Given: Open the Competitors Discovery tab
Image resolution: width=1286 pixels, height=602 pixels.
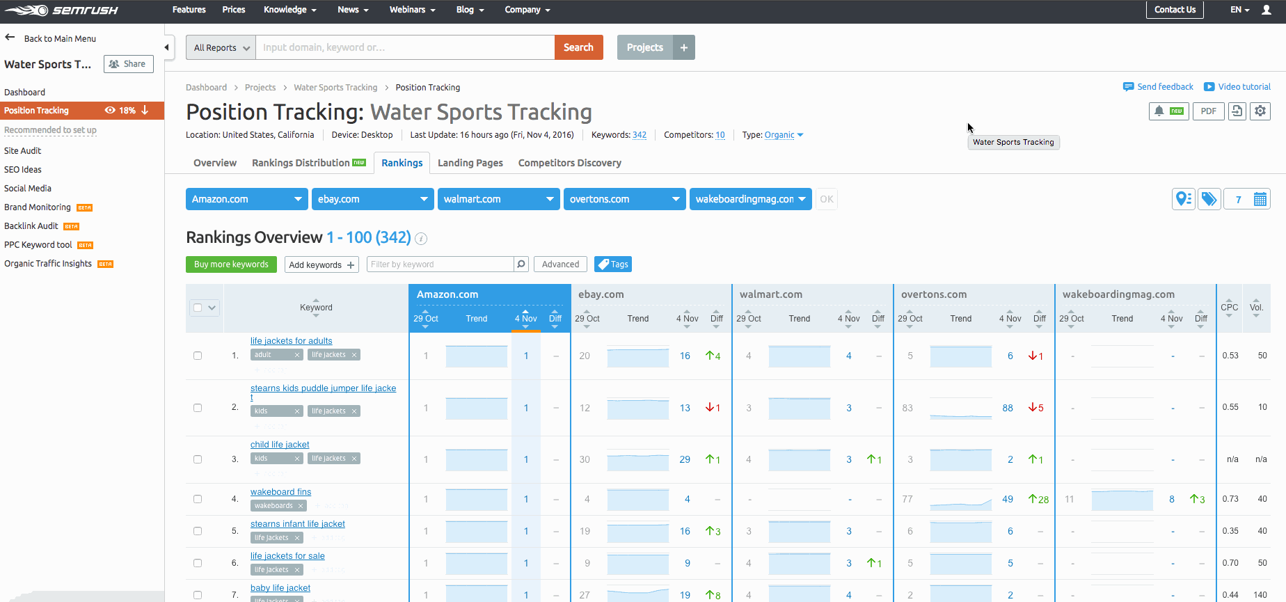Looking at the screenshot, I should pyautogui.click(x=569, y=163).
